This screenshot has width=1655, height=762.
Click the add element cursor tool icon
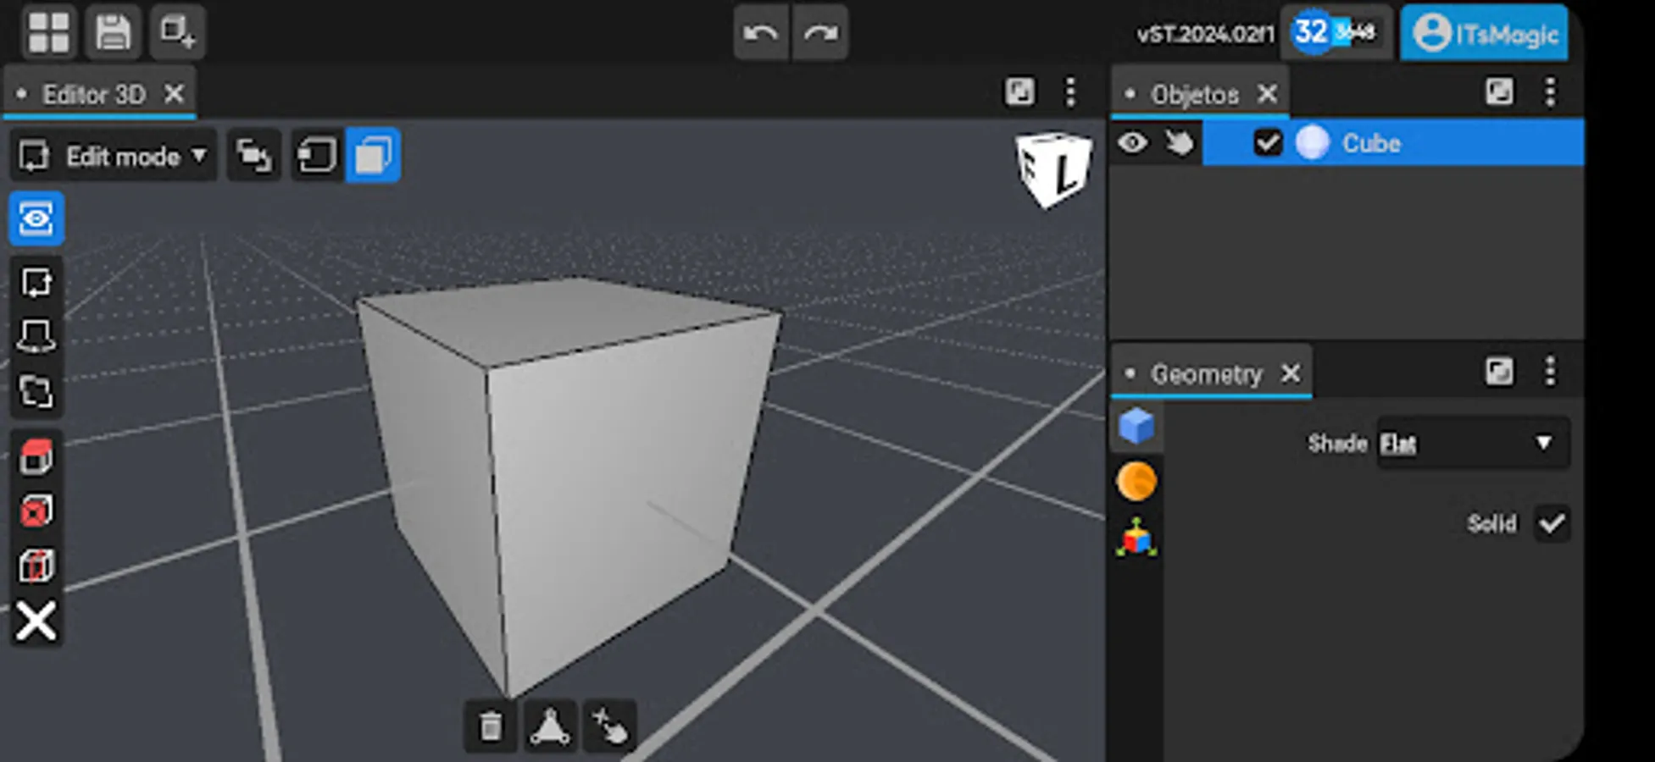click(x=611, y=726)
